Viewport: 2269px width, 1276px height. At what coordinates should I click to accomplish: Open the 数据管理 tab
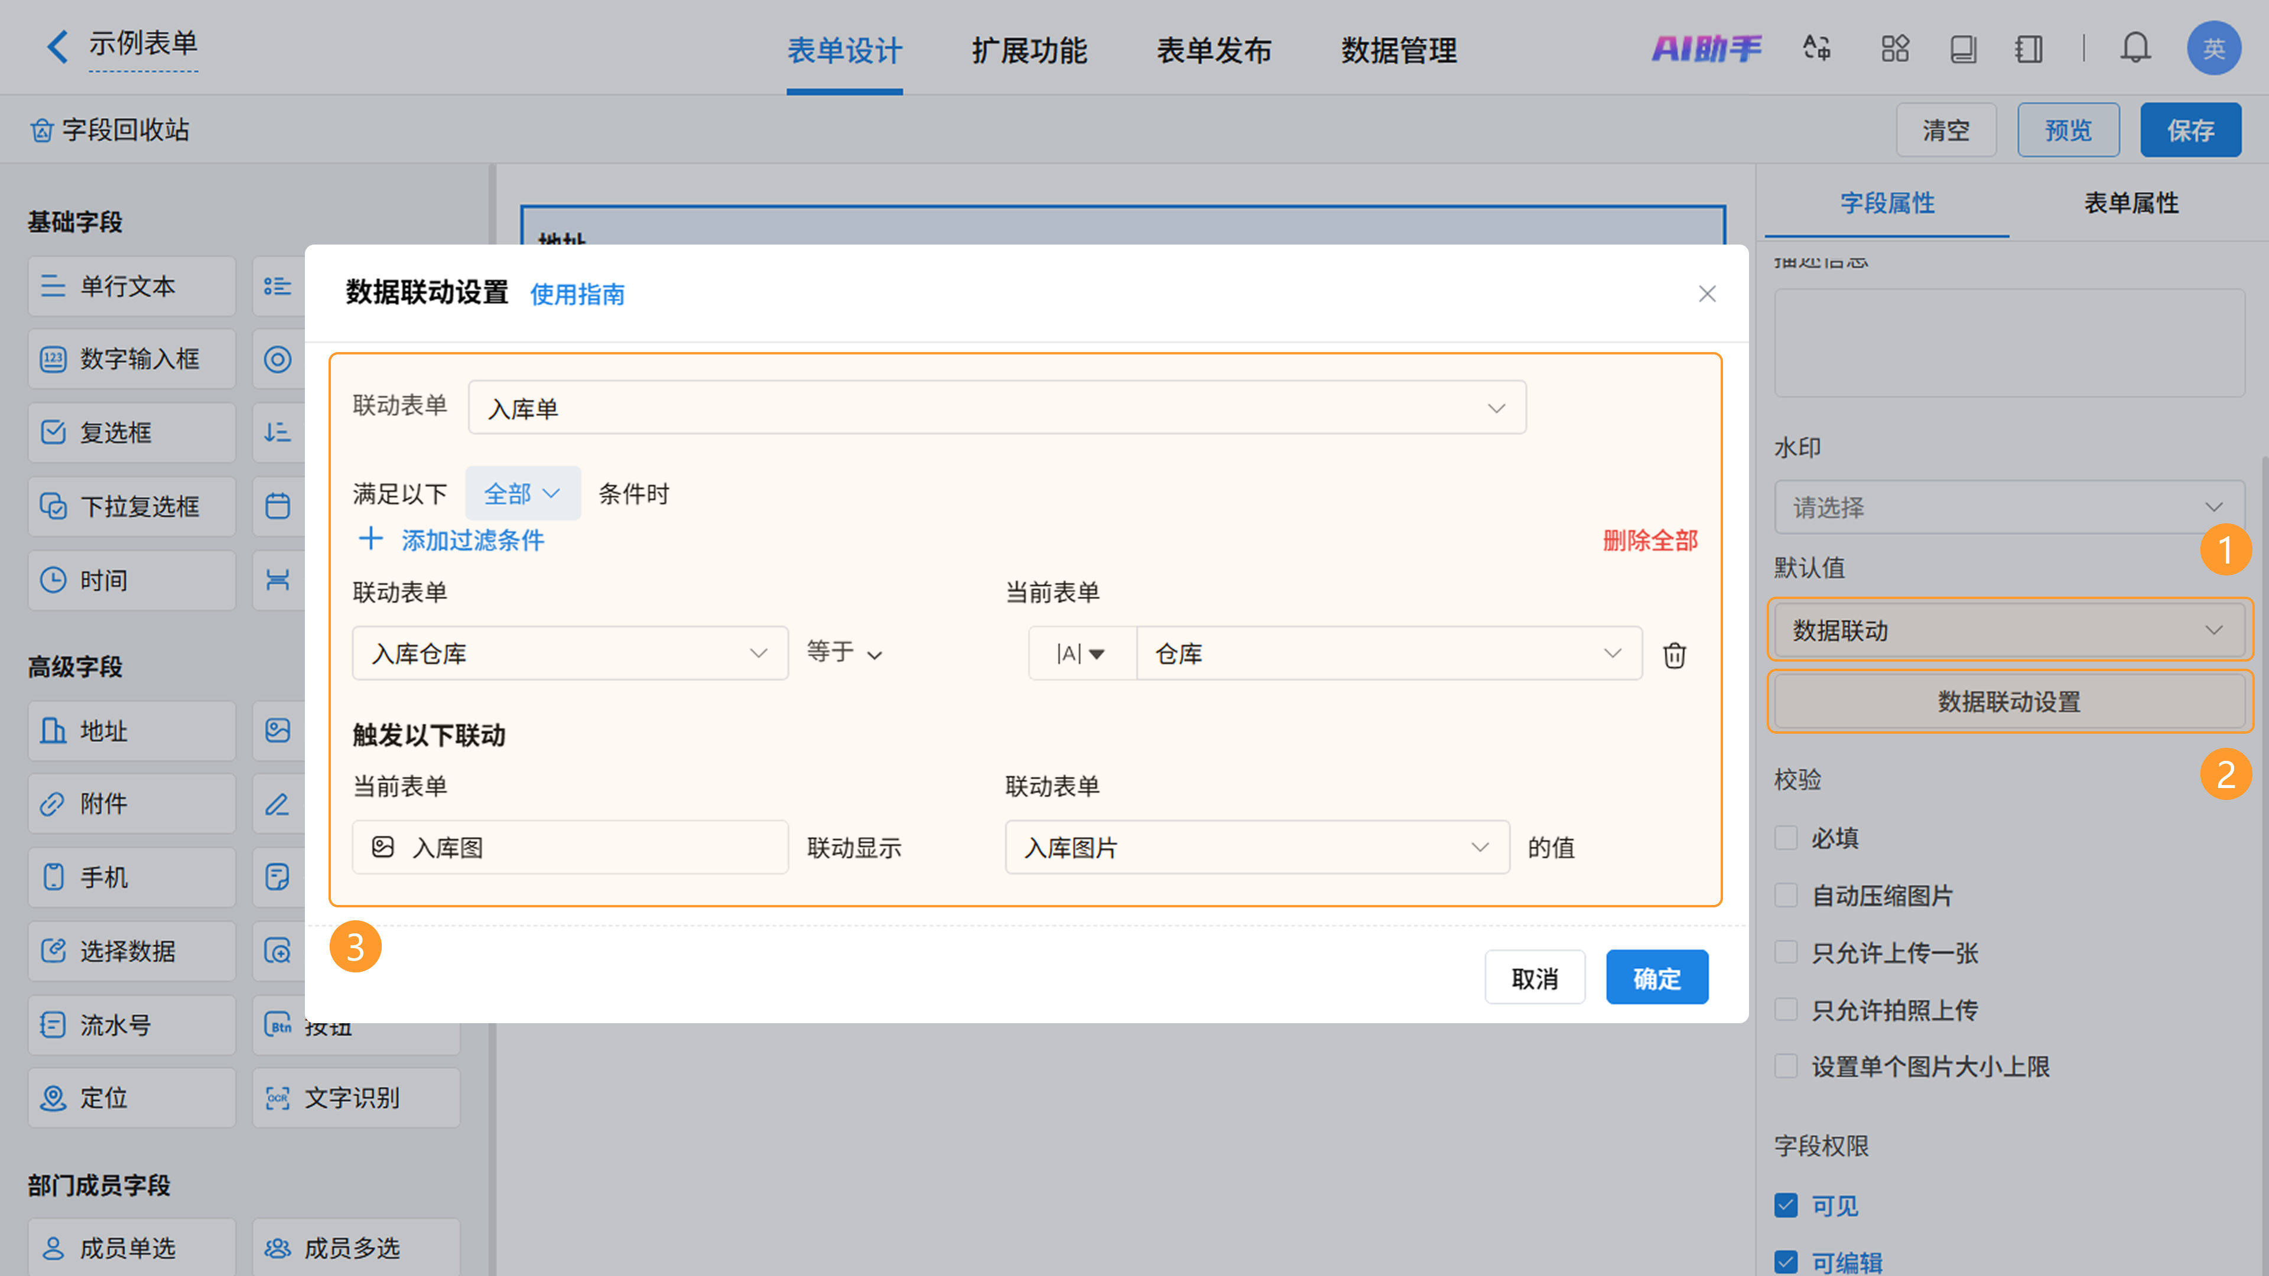click(x=1398, y=50)
